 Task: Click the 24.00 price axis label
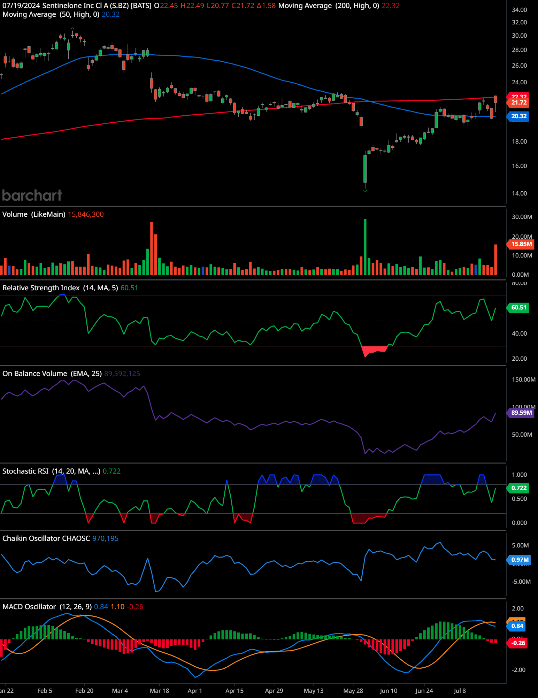[x=519, y=82]
